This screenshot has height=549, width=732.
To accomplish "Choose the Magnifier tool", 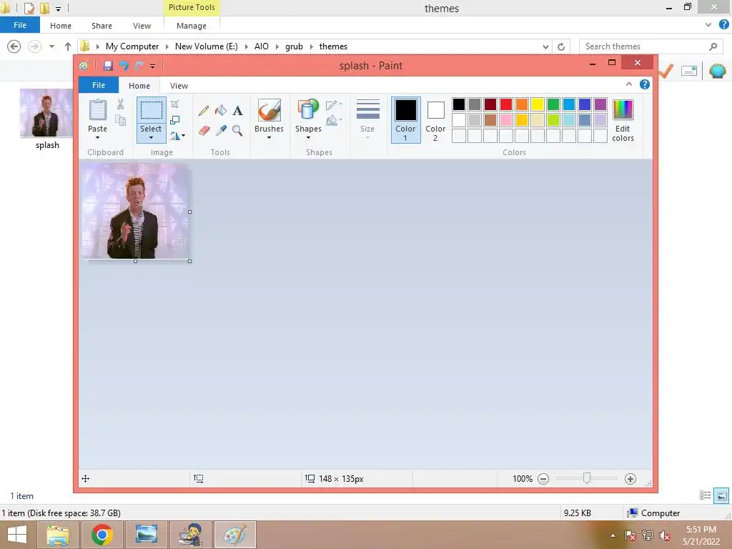I will click(237, 130).
